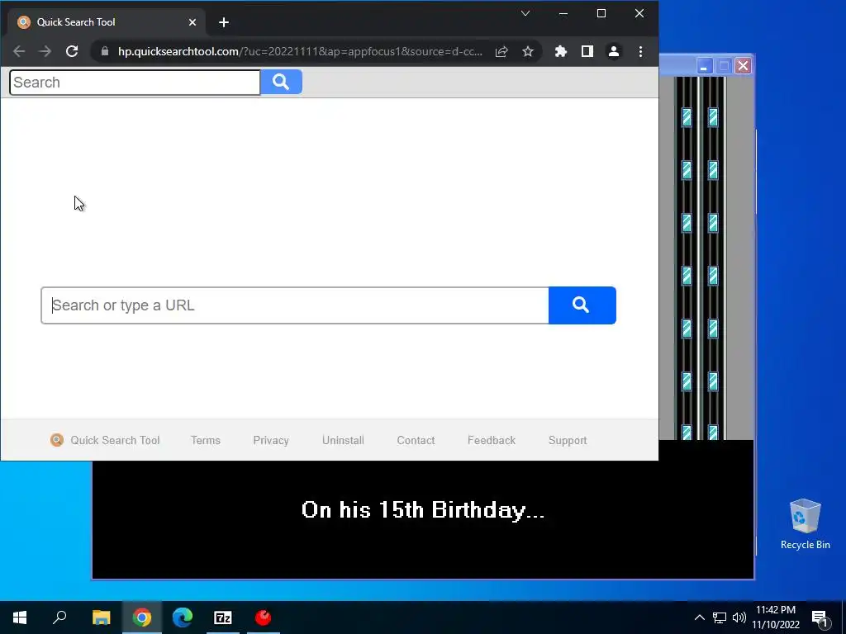Open the clock showing 11:42 PM

[x=776, y=617]
